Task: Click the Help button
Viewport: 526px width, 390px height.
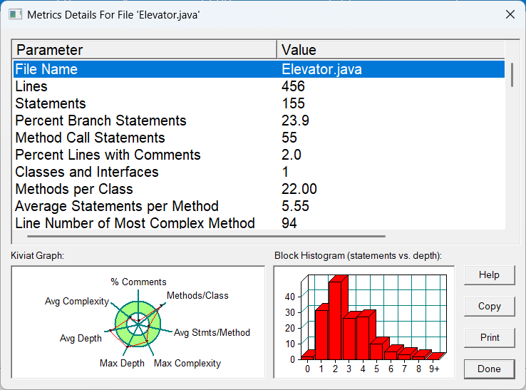Action: tap(489, 275)
